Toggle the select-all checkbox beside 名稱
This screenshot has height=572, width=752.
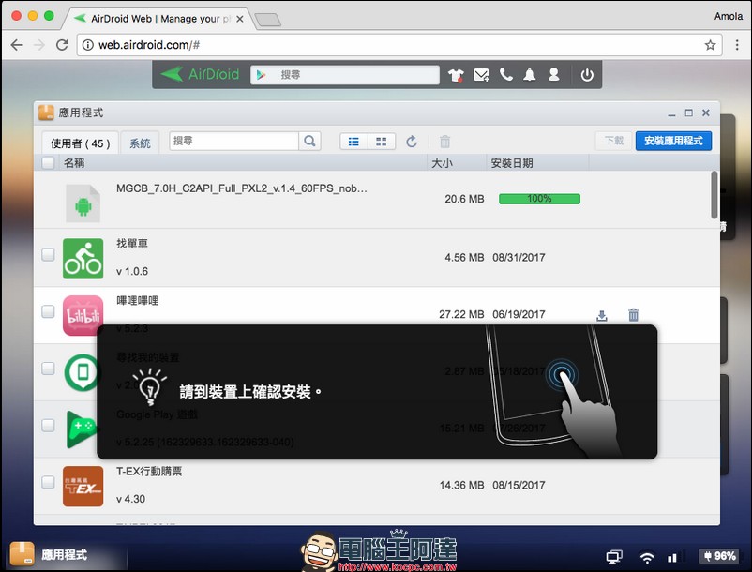pos(48,162)
